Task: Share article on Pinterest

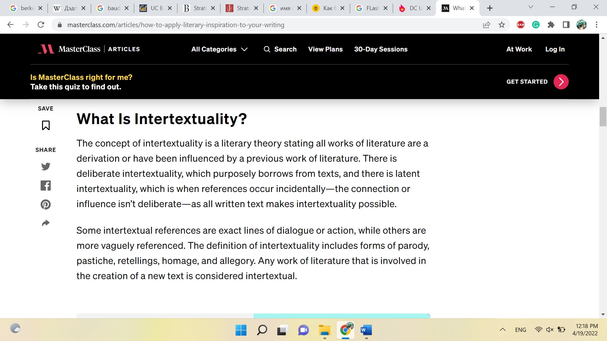Action: (x=46, y=205)
